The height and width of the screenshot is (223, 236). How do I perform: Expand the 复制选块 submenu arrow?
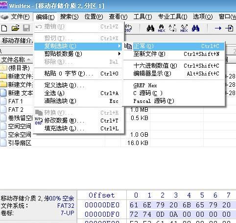click(x=119, y=46)
